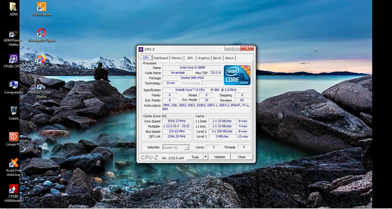Screen dimensions: 392x209
Task: Click the Level 3 12-way associativity value
Action: (x=243, y=136)
